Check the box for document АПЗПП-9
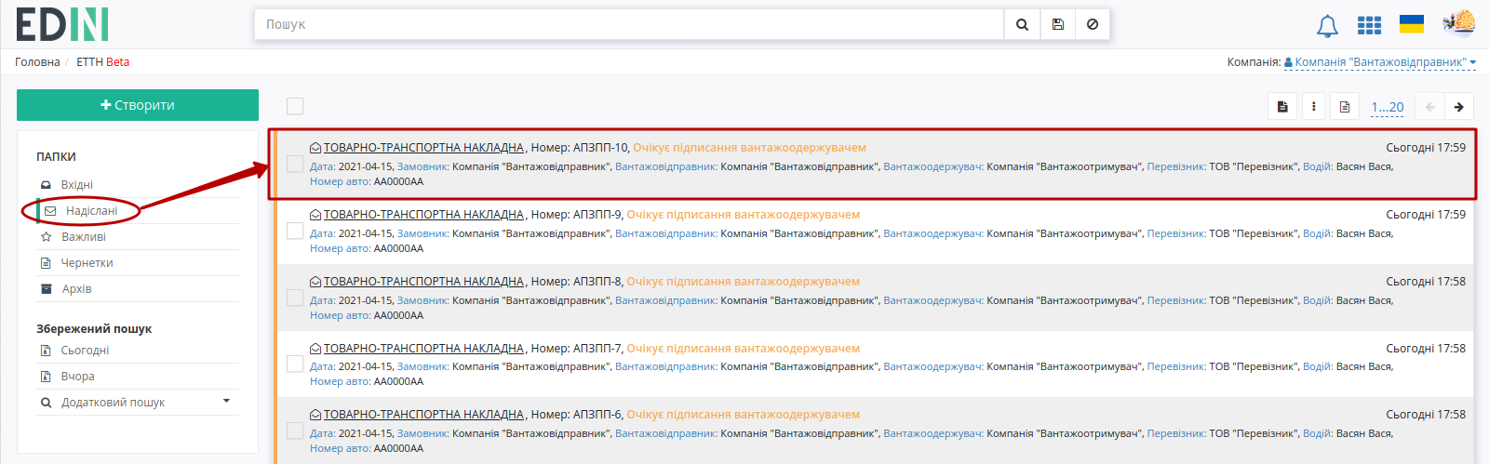 (x=295, y=231)
